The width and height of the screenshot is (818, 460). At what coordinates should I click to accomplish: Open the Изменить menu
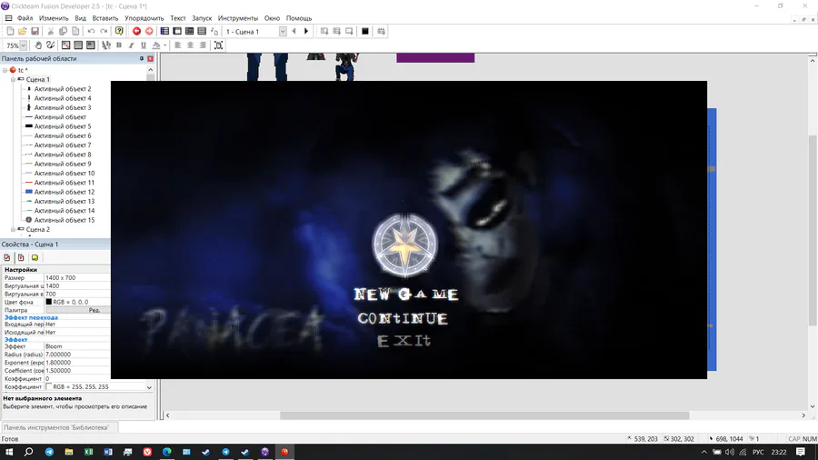(54, 18)
